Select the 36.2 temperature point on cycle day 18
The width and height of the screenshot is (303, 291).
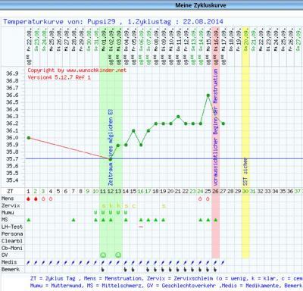pos(156,124)
